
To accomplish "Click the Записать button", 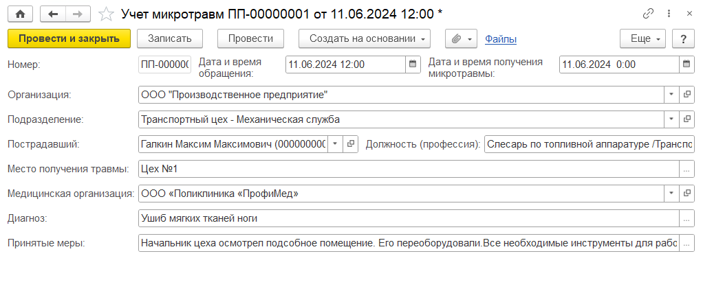I will click(169, 39).
